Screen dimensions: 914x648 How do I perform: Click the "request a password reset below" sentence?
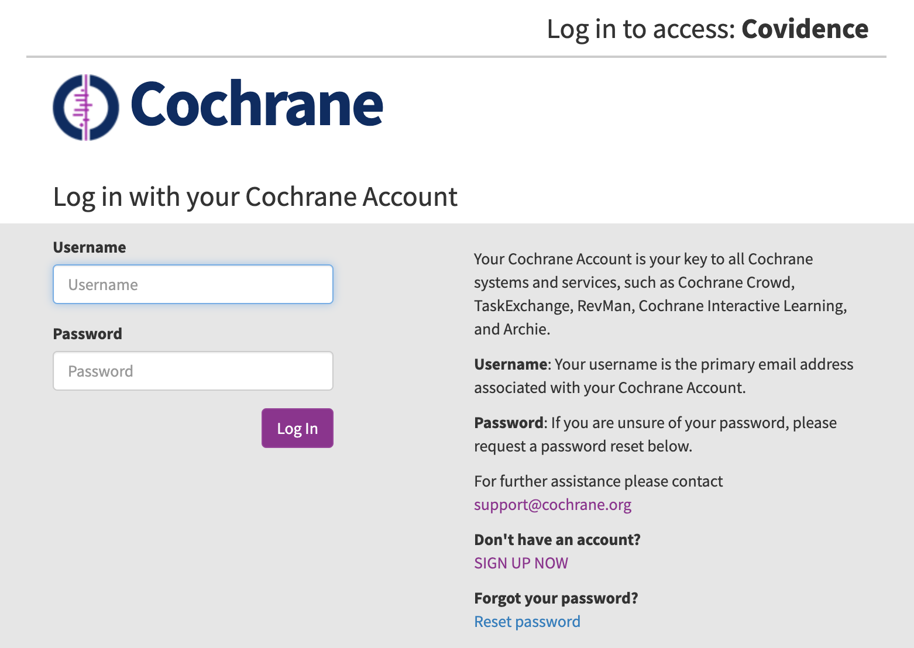[583, 446]
